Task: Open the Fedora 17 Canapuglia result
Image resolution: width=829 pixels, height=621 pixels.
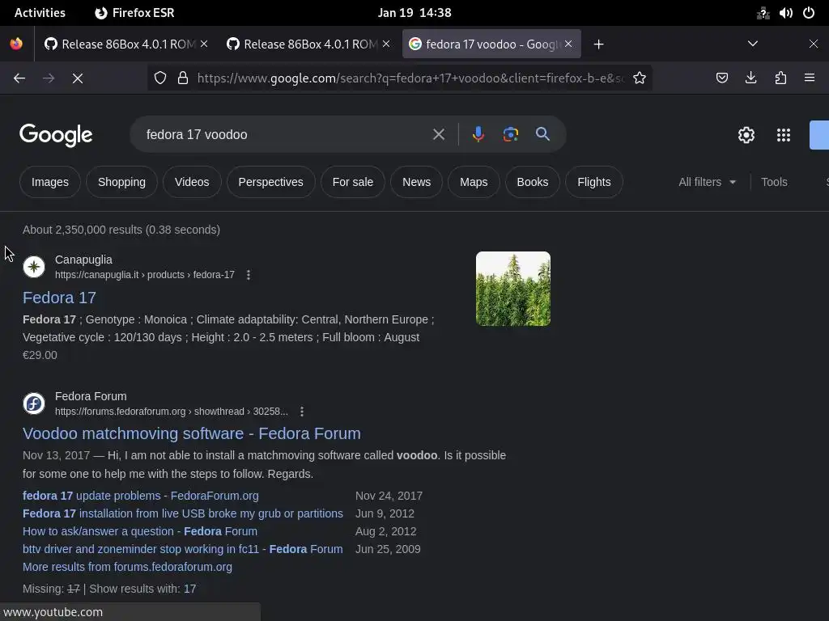Action: coord(59,298)
